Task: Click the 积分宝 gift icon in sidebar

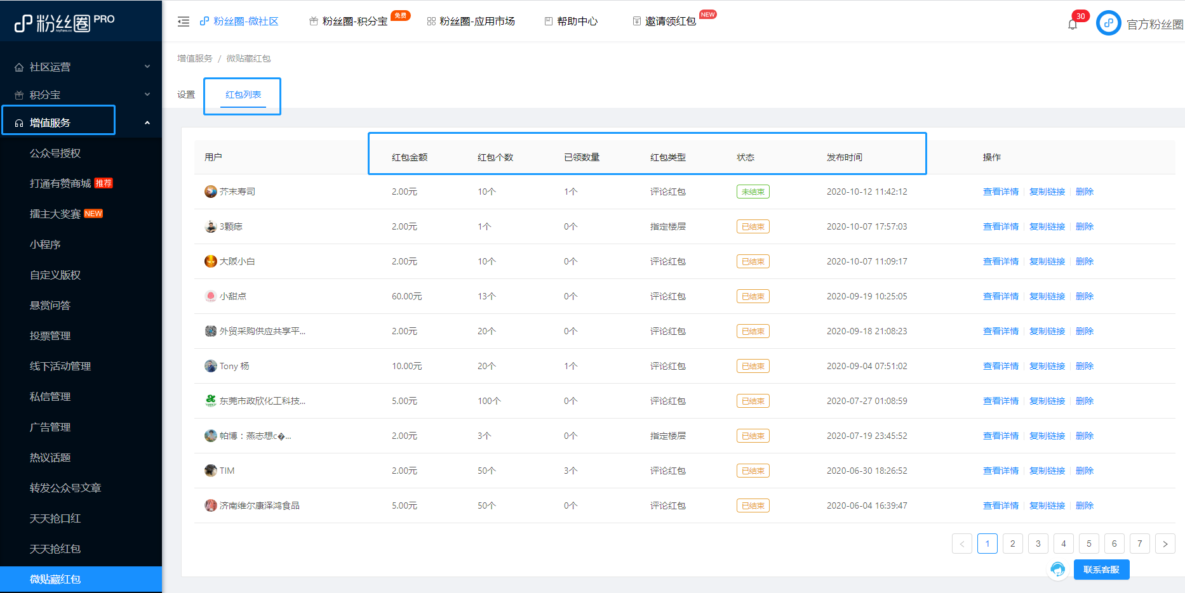Action: coord(19,95)
